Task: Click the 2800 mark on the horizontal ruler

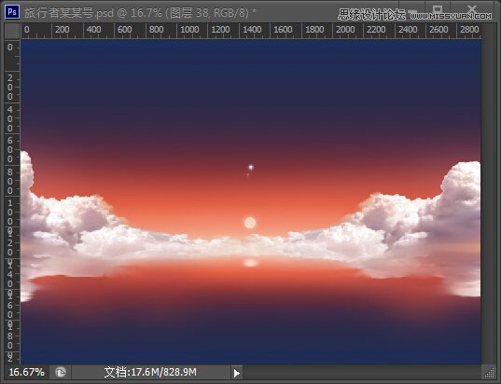Action: (x=469, y=30)
